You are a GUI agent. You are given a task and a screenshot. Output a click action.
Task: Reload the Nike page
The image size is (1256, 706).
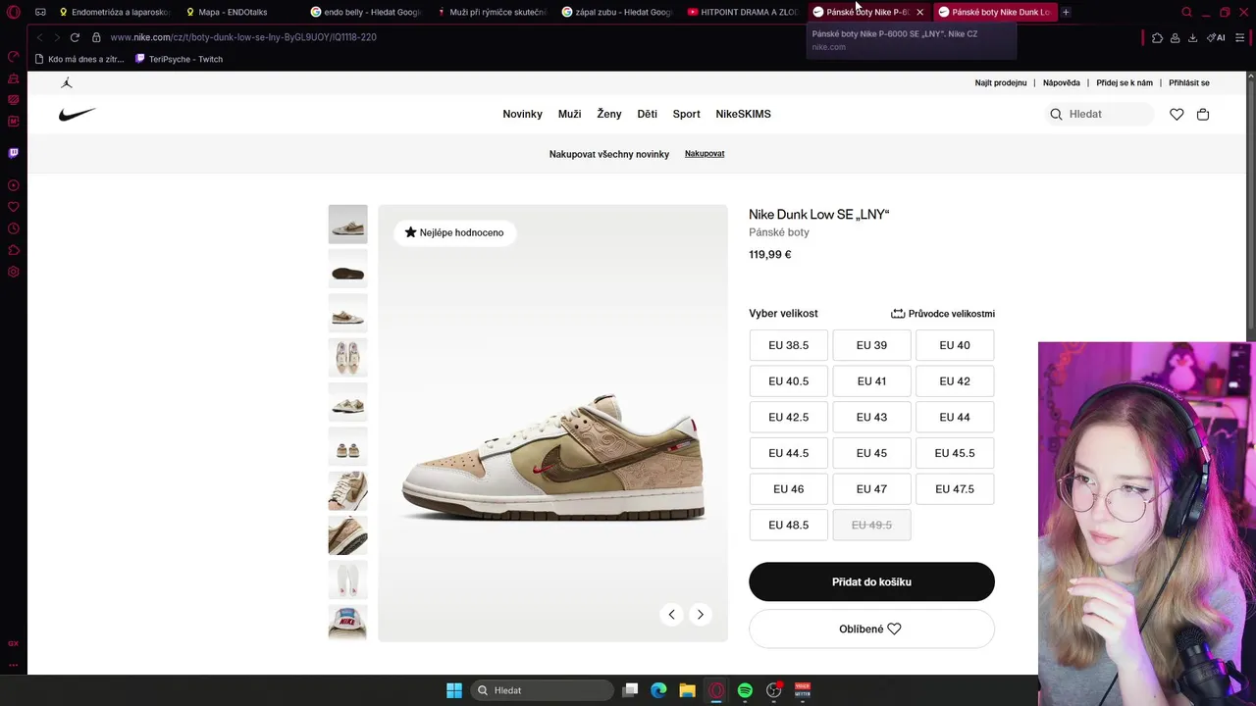75,37
